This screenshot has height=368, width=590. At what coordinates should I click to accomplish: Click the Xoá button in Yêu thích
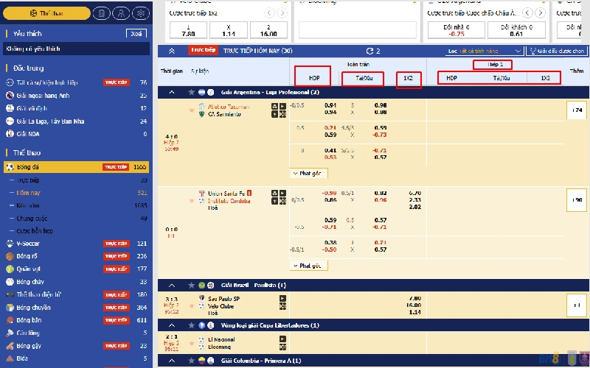[x=136, y=33]
